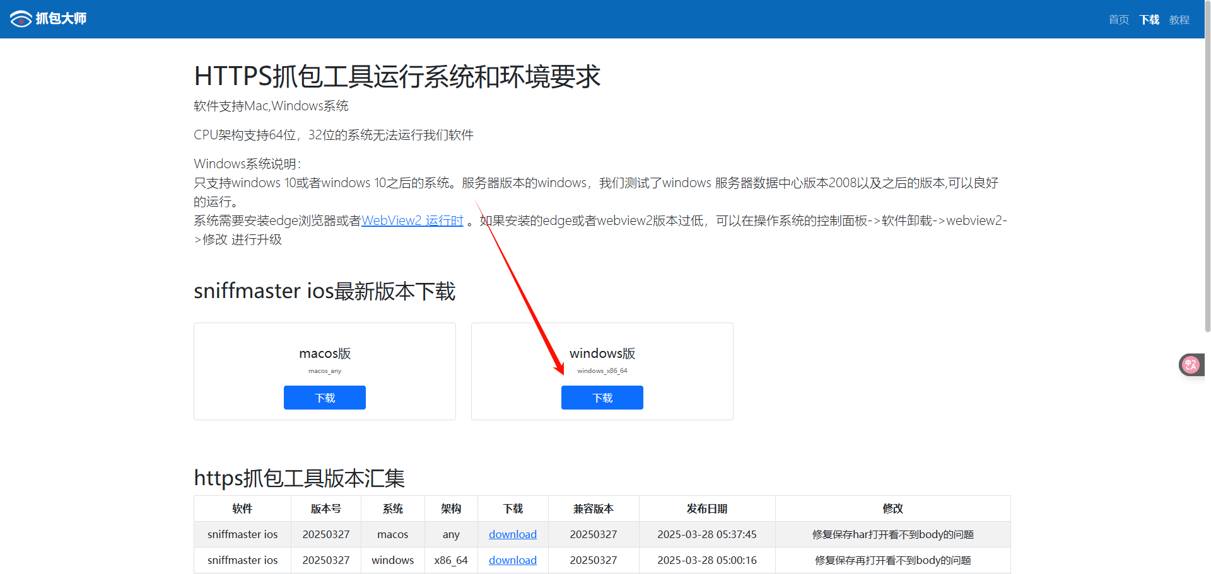Click the sniffmaster ios最新版本下载 heading

(324, 291)
